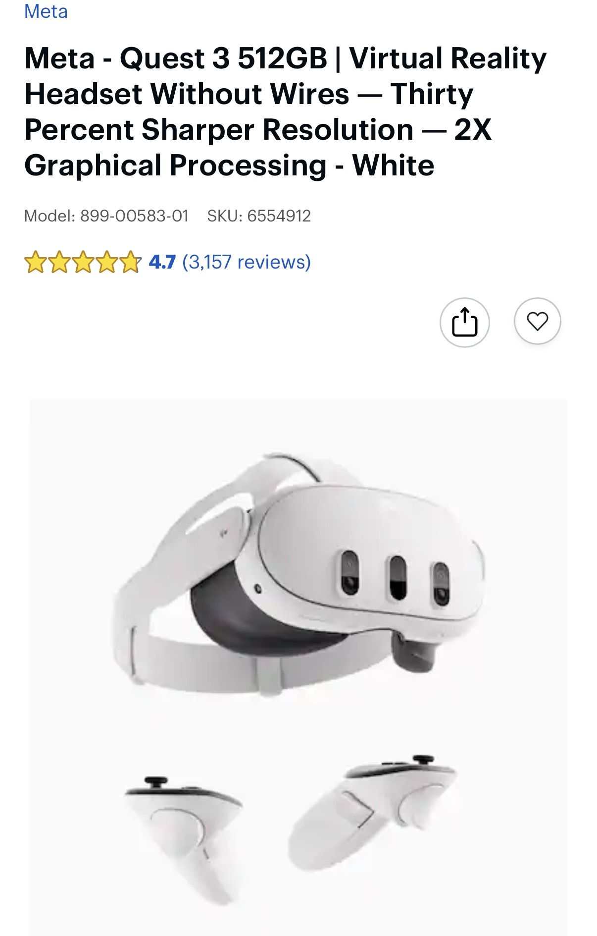The width and height of the screenshot is (597, 936).
Task: Click the partially filled fifth star
Action: click(x=130, y=262)
